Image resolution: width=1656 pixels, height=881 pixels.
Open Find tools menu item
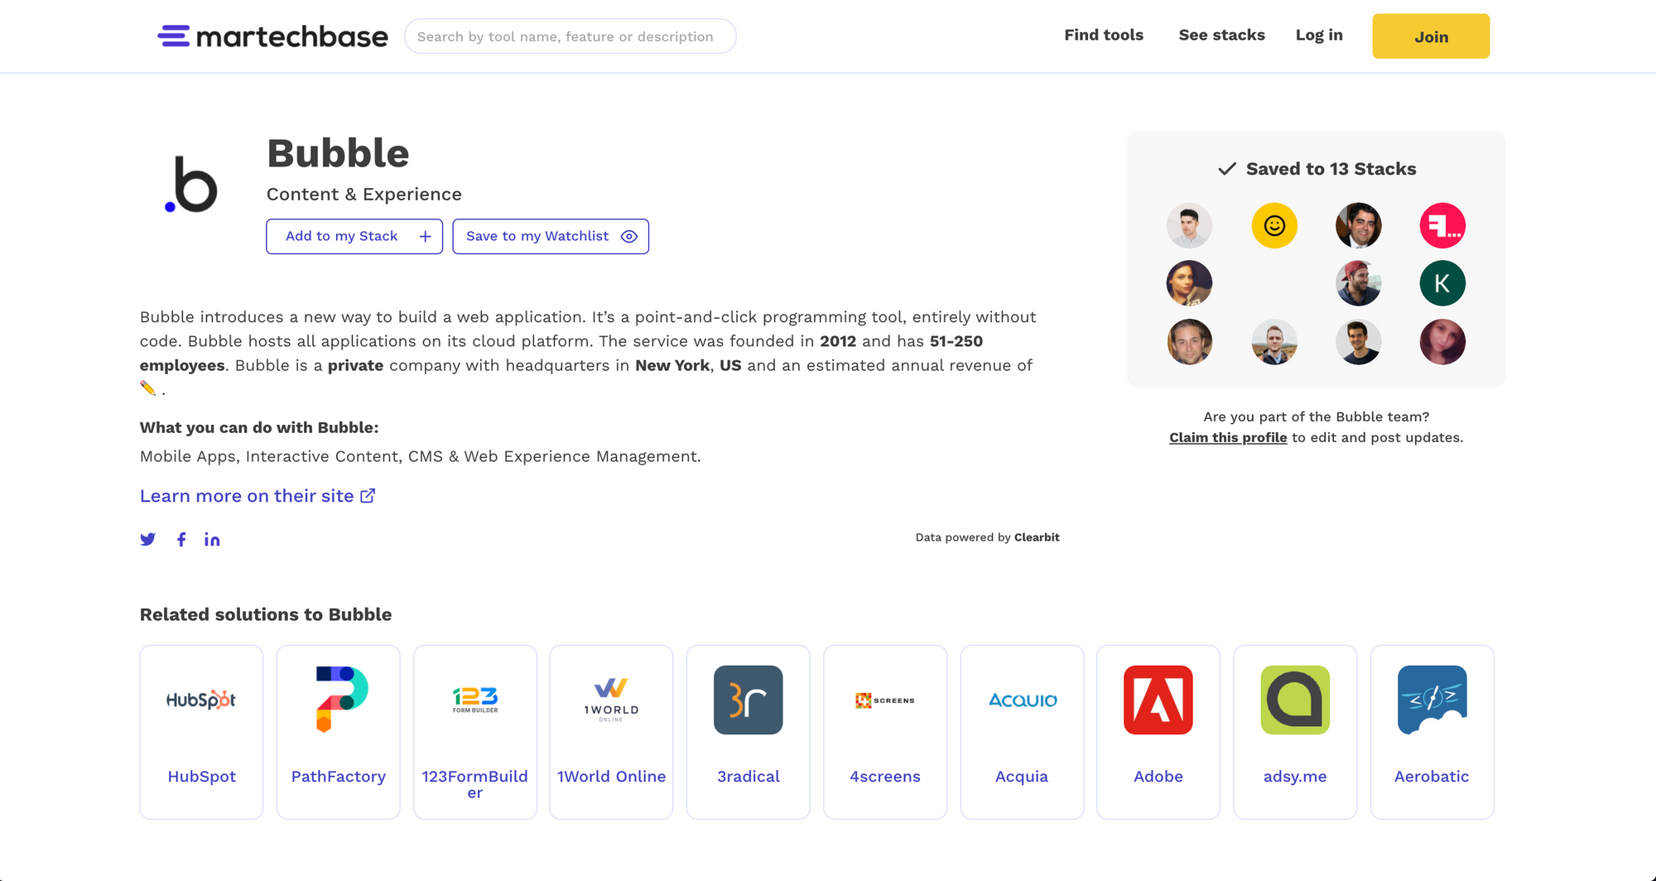pos(1104,35)
